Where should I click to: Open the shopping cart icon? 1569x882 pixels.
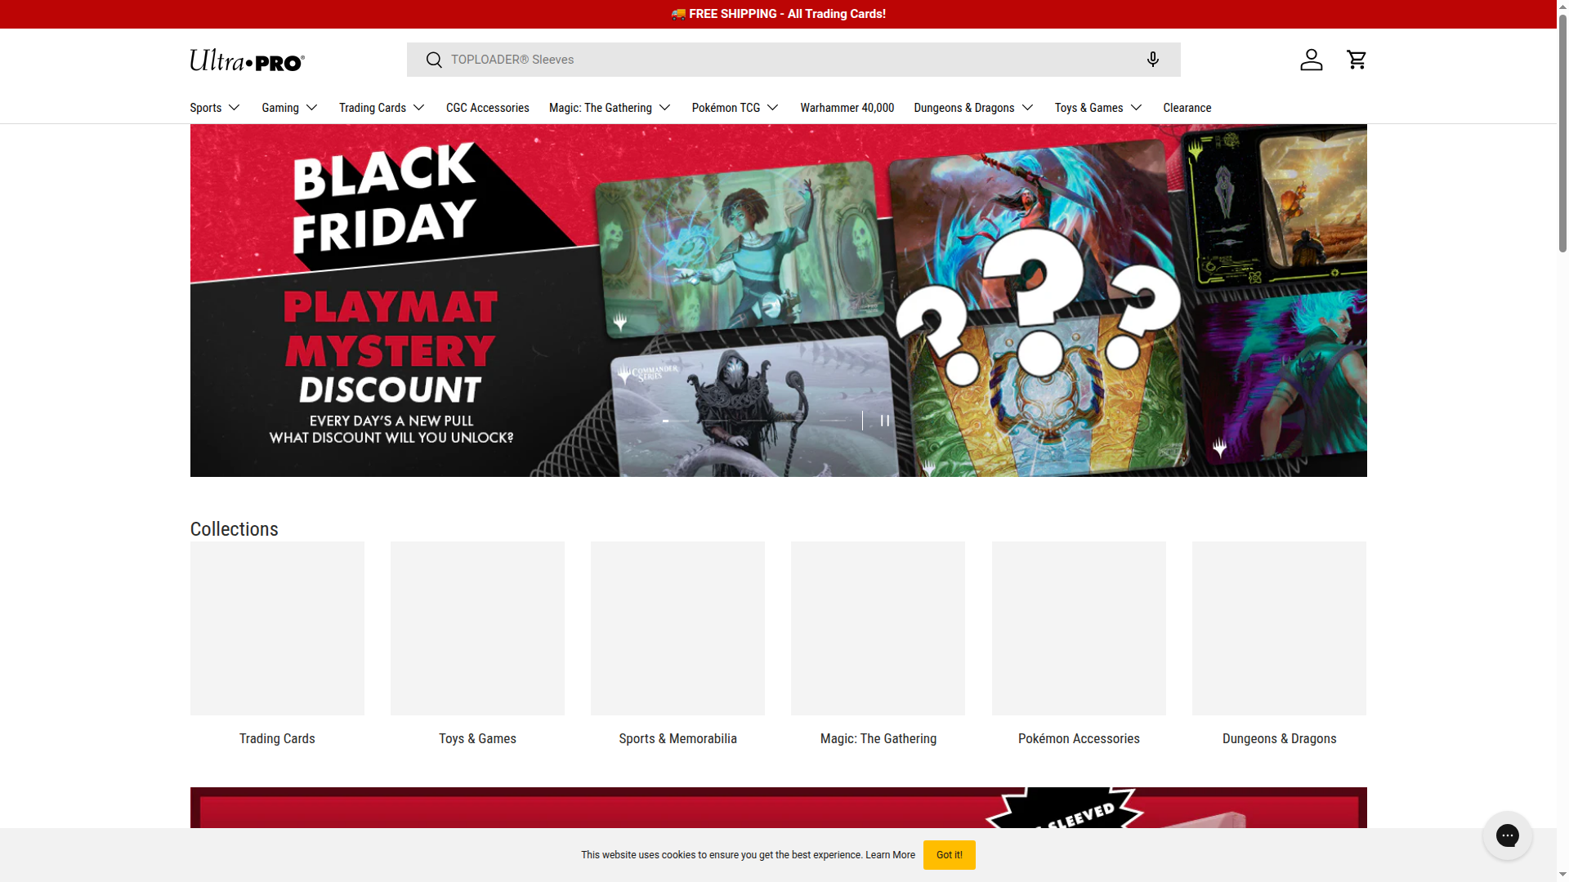(x=1357, y=60)
